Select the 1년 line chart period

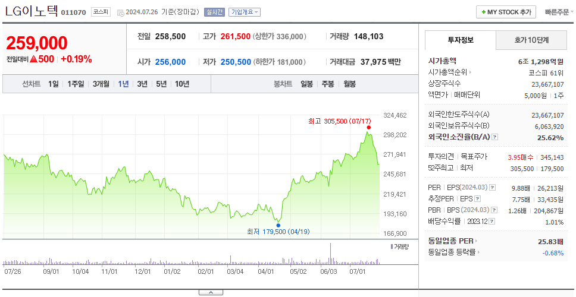(x=123, y=84)
